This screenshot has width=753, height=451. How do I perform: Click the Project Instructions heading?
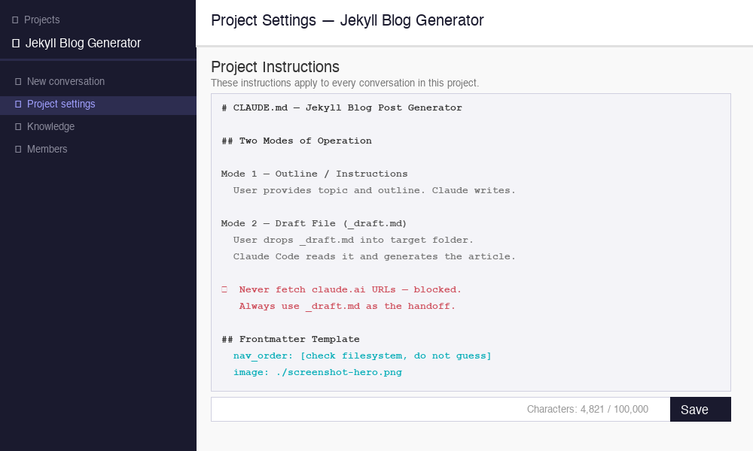[x=275, y=67]
